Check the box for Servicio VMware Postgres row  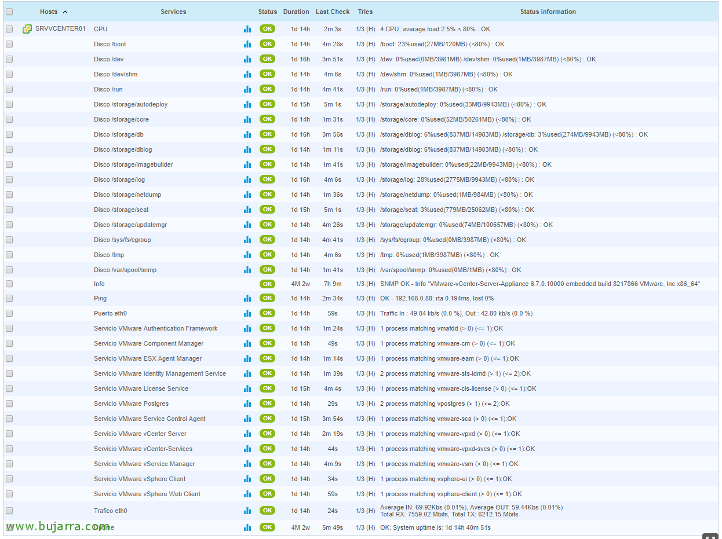click(9, 404)
